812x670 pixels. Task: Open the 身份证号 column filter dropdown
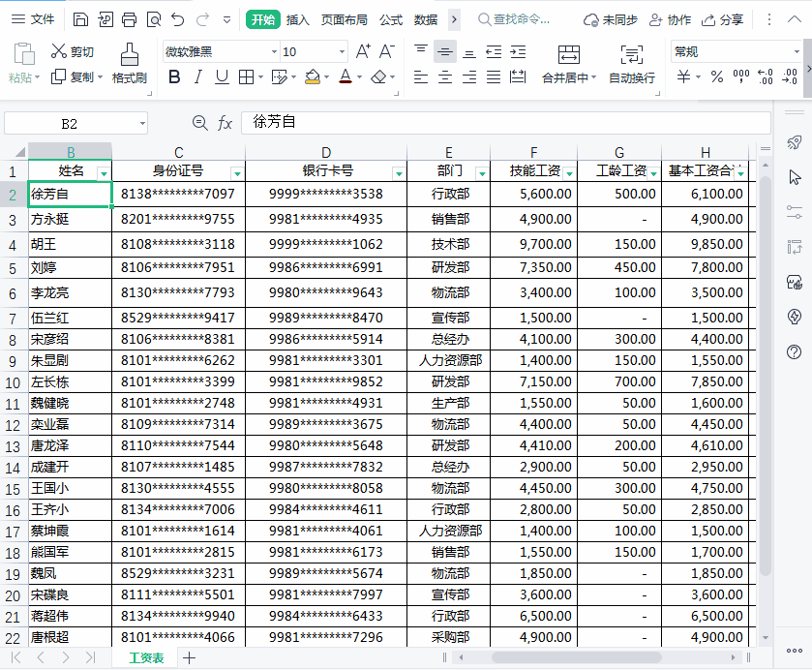tap(237, 173)
